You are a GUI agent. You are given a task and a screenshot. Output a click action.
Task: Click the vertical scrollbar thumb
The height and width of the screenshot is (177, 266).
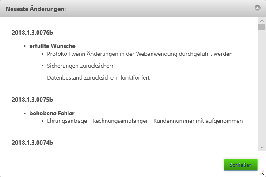[262, 27]
